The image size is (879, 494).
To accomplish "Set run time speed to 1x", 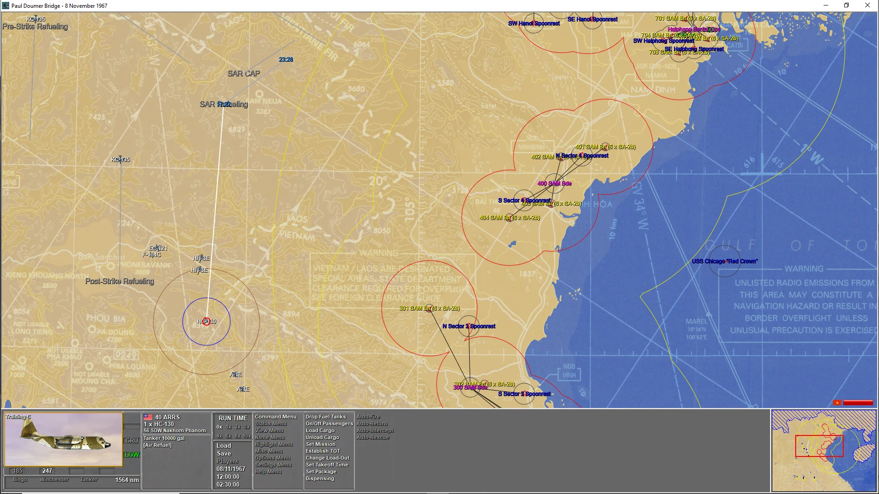I will [x=228, y=427].
